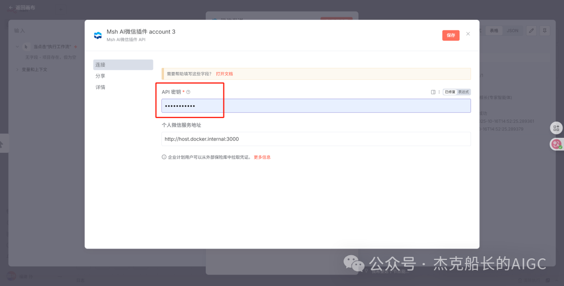Click the info icon beside 企业计划用户 note
The width and height of the screenshot is (564, 286).
pyautogui.click(x=164, y=157)
